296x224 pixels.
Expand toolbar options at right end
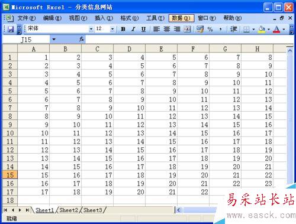[x=291, y=29]
